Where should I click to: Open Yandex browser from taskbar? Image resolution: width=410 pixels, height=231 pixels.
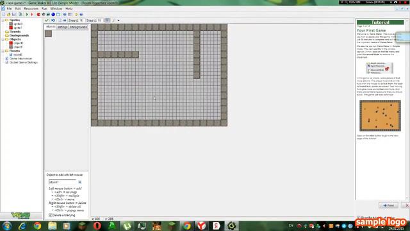201,226
